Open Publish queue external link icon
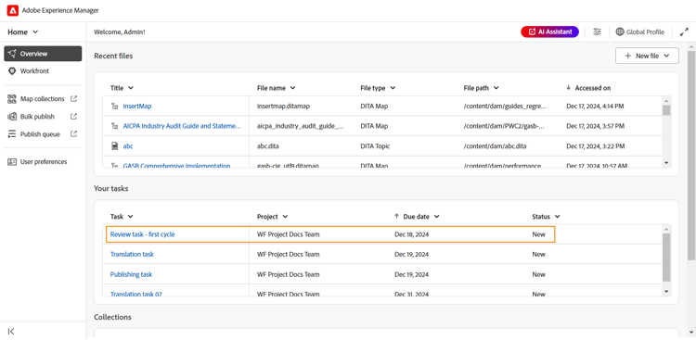 (x=74, y=133)
